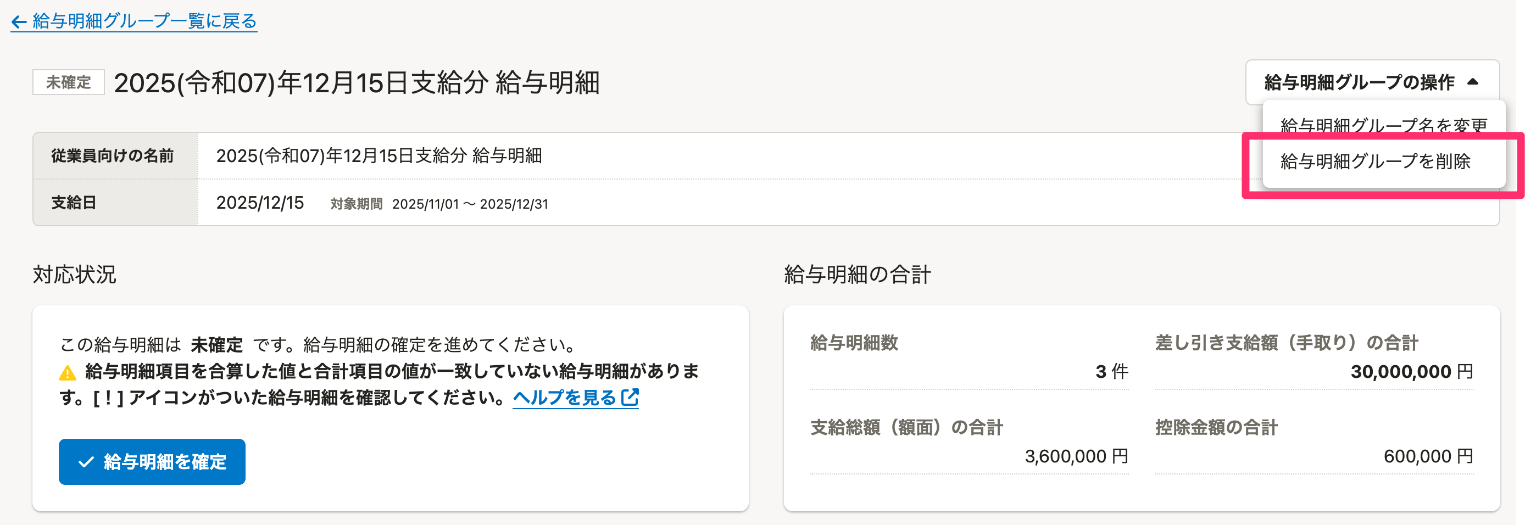The height and width of the screenshot is (525, 1525).
Task: Go back to 給与明細グループ一覧 via link text
Action: pos(144,21)
